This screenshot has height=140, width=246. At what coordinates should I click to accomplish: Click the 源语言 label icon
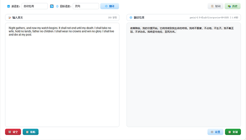(x=9, y=6)
